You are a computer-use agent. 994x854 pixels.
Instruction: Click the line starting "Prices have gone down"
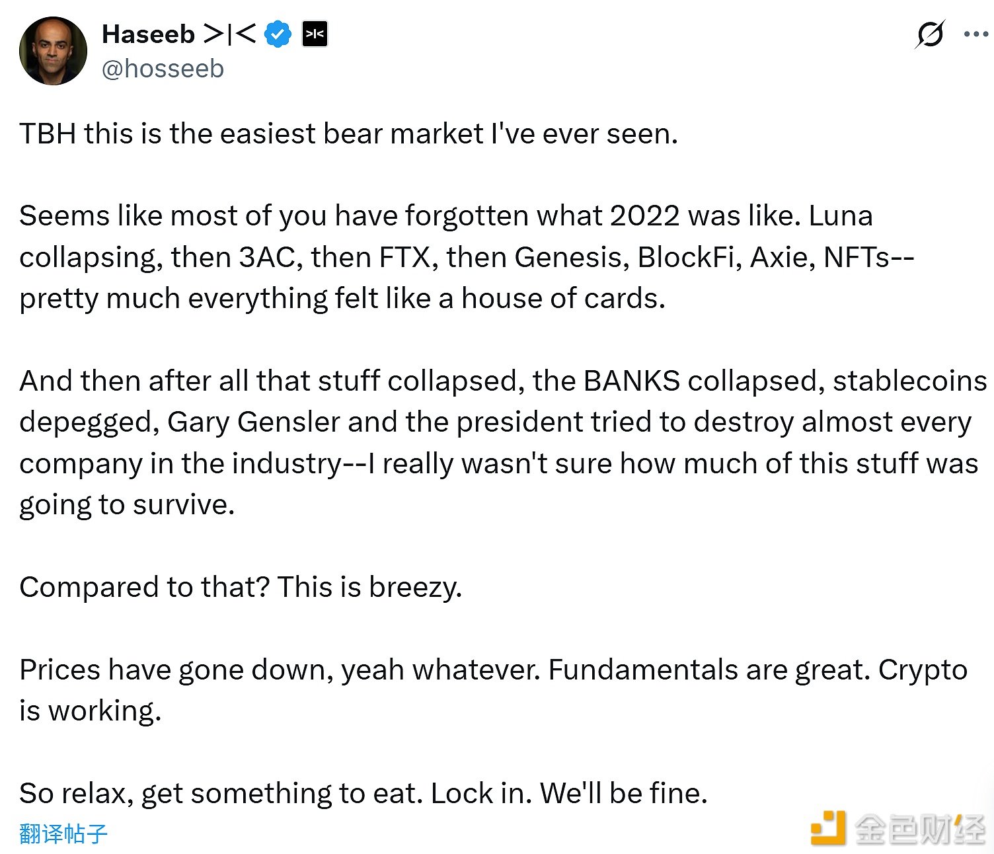492,670
